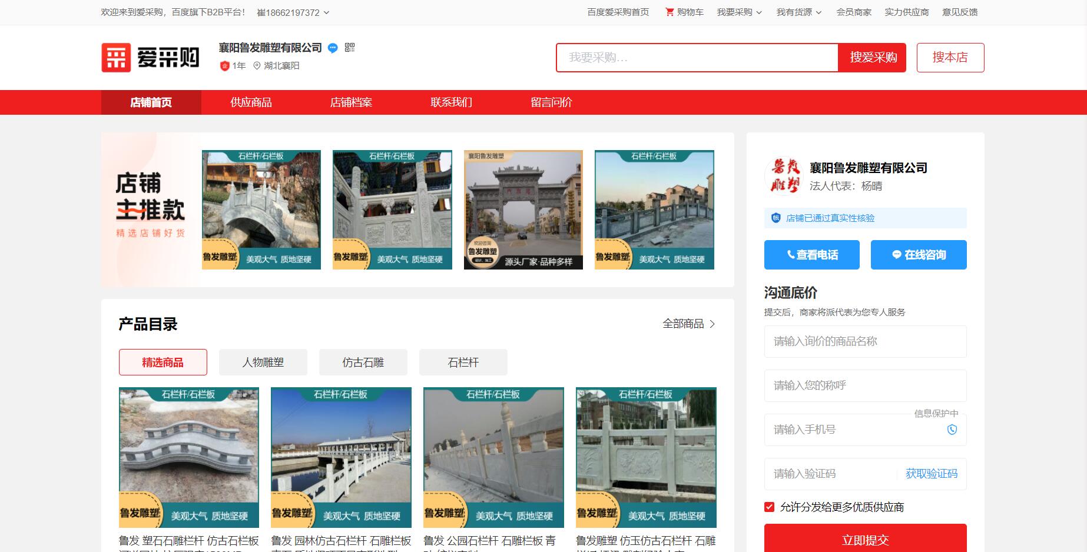The image size is (1087, 552).
Task: Click the 爱采购 red logo icon
Action: tap(116, 56)
